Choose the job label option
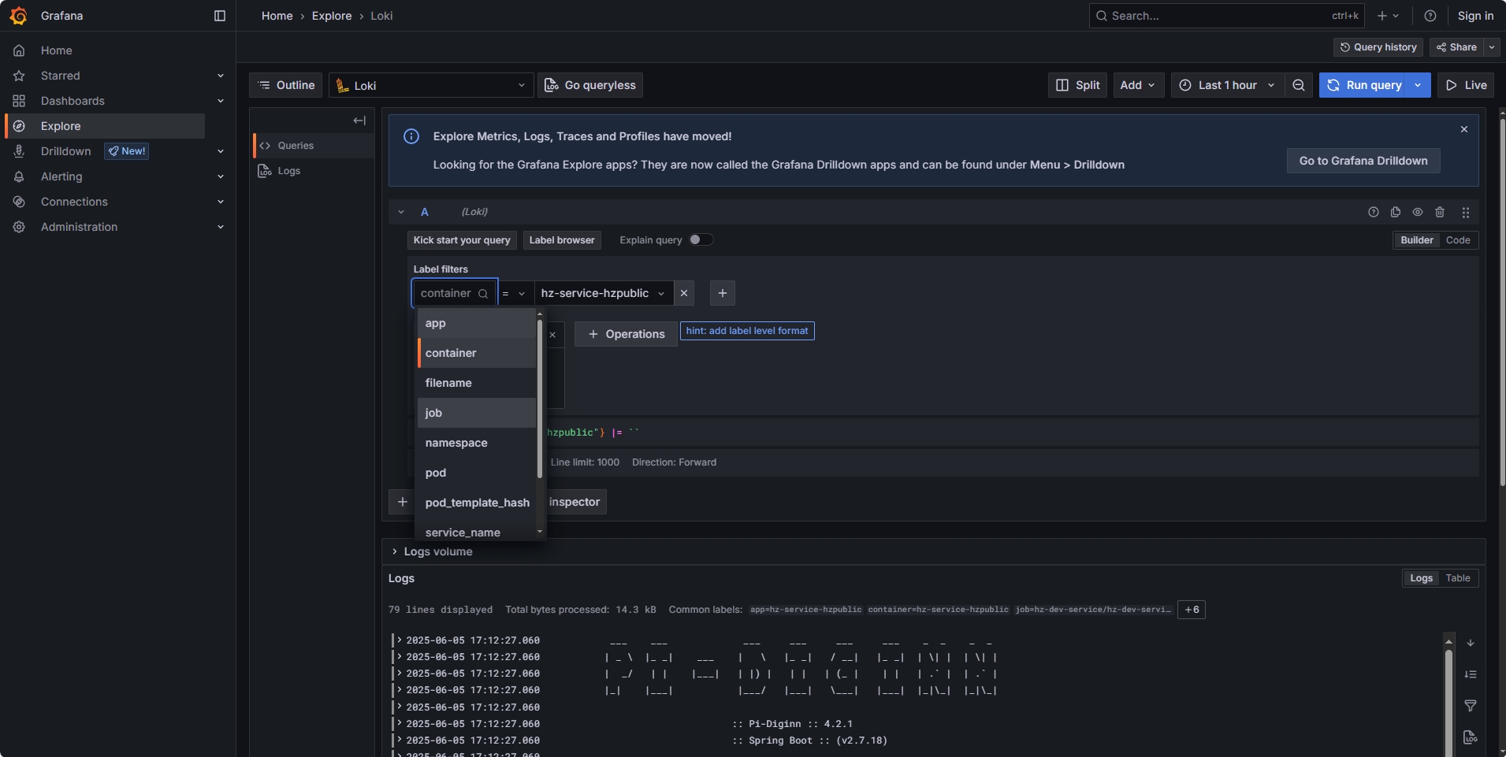The width and height of the screenshot is (1506, 757). pyautogui.click(x=433, y=413)
